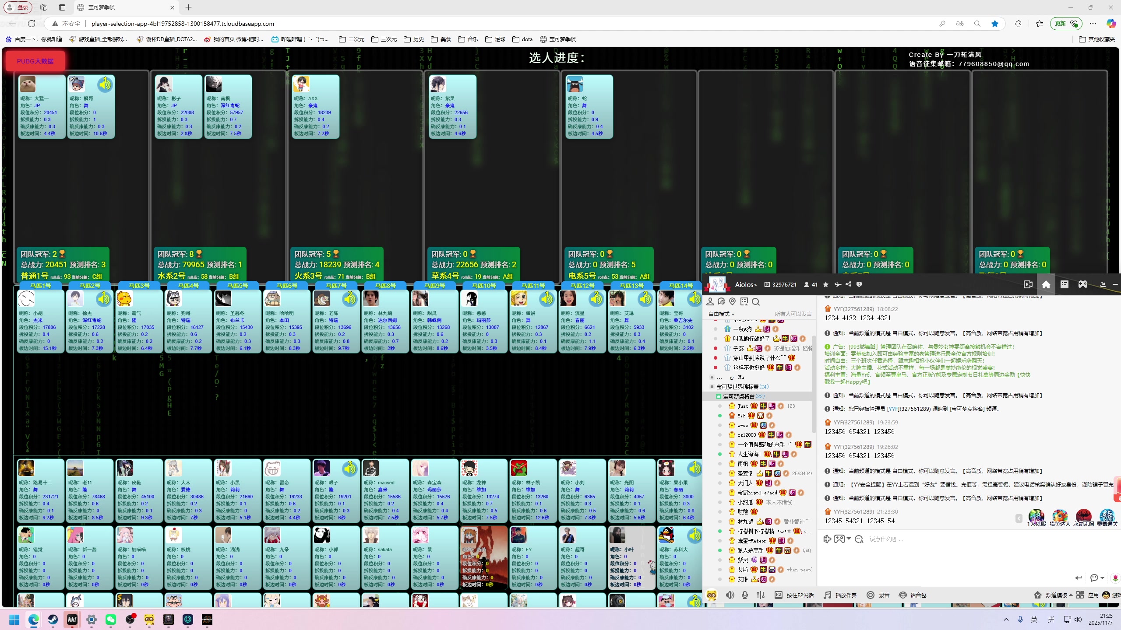Open the 美食 bookmarks folder
This screenshot has width=1121, height=630.
coord(441,39)
